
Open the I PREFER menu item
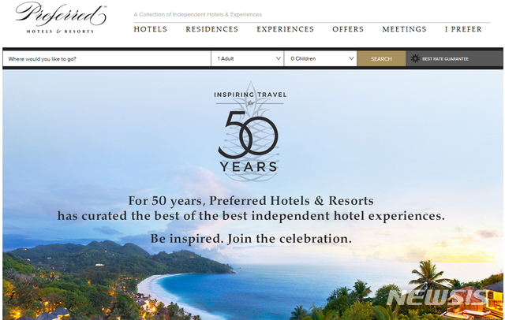click(463, 29)
